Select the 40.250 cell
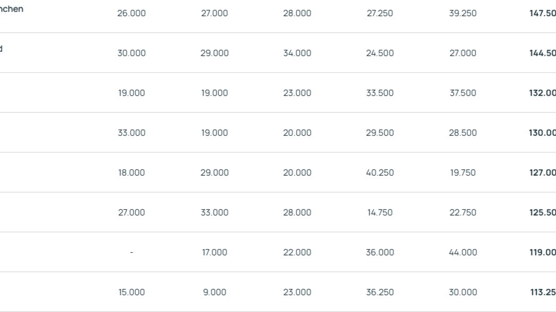 (380, 172)
